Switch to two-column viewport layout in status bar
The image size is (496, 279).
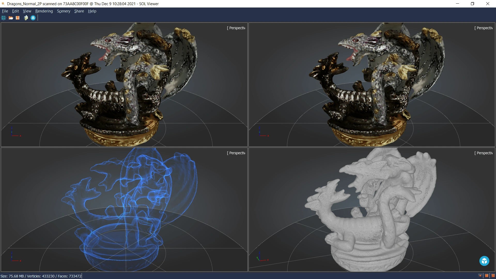(487, 276)
